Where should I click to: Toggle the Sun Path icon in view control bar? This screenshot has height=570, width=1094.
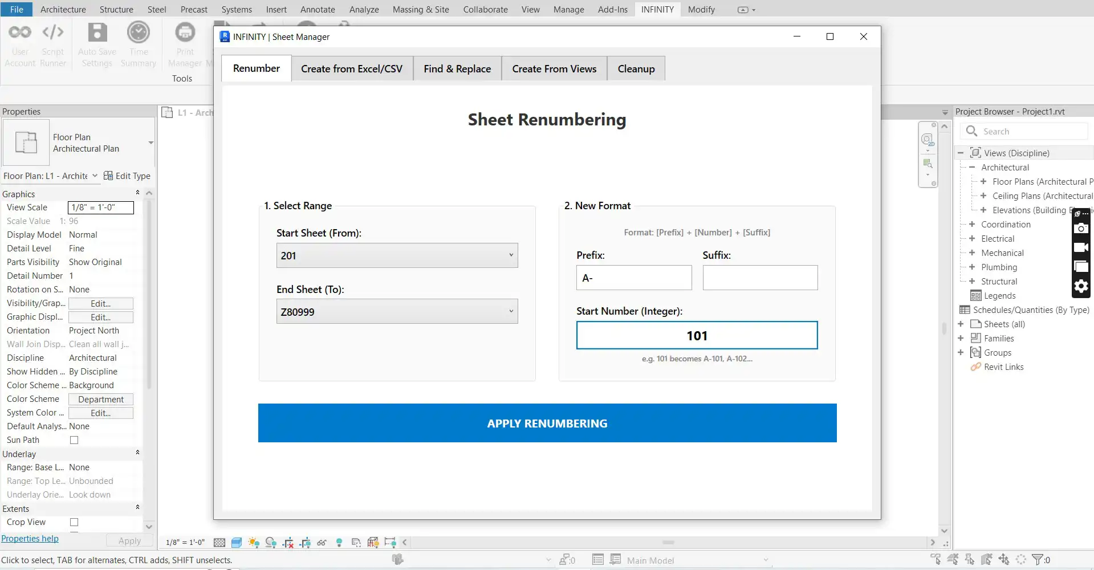click(254, 543)
